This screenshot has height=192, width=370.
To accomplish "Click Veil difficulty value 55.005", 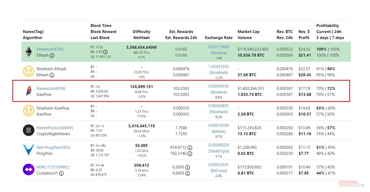I will [142, 146].
